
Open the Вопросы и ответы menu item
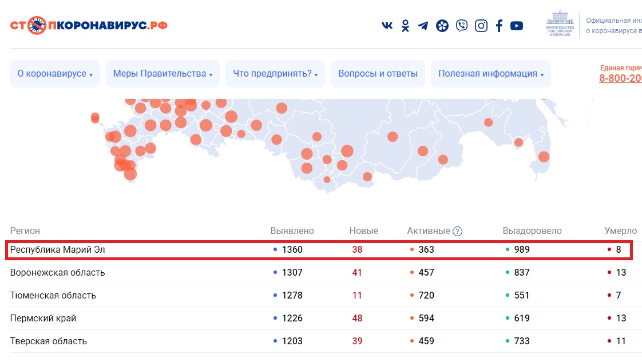point(378,74)
